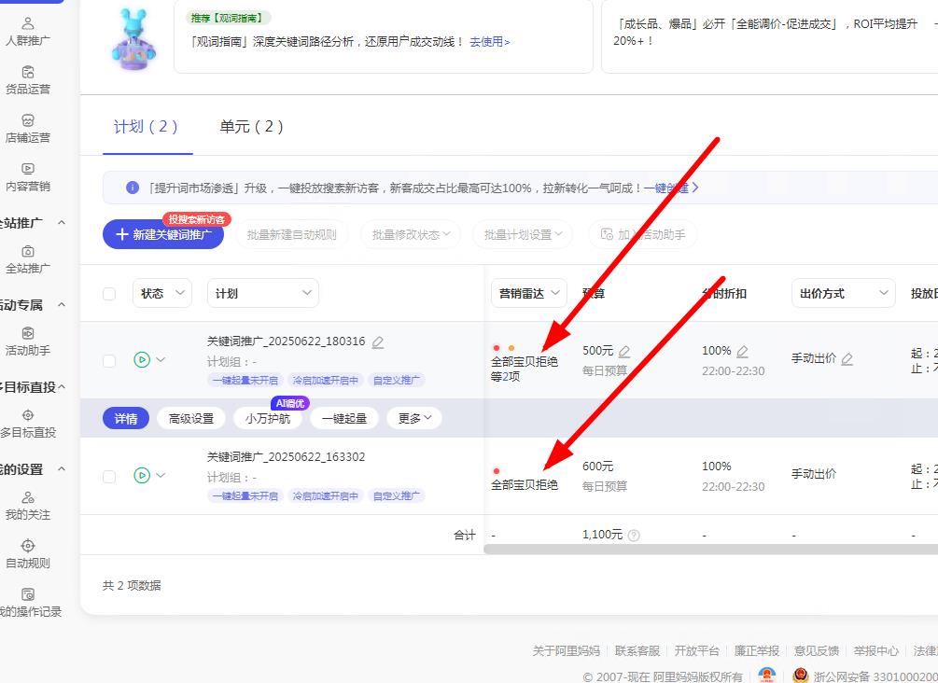Edit the 500元 budget pencil icon
938x683 pixels.
point(624,351)
